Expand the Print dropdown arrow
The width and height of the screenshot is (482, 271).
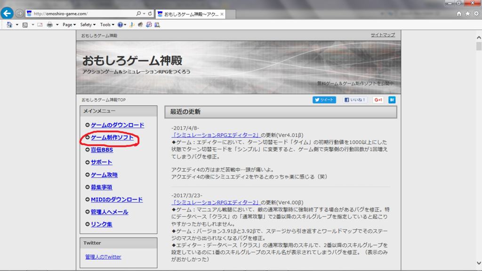(57, 24)
